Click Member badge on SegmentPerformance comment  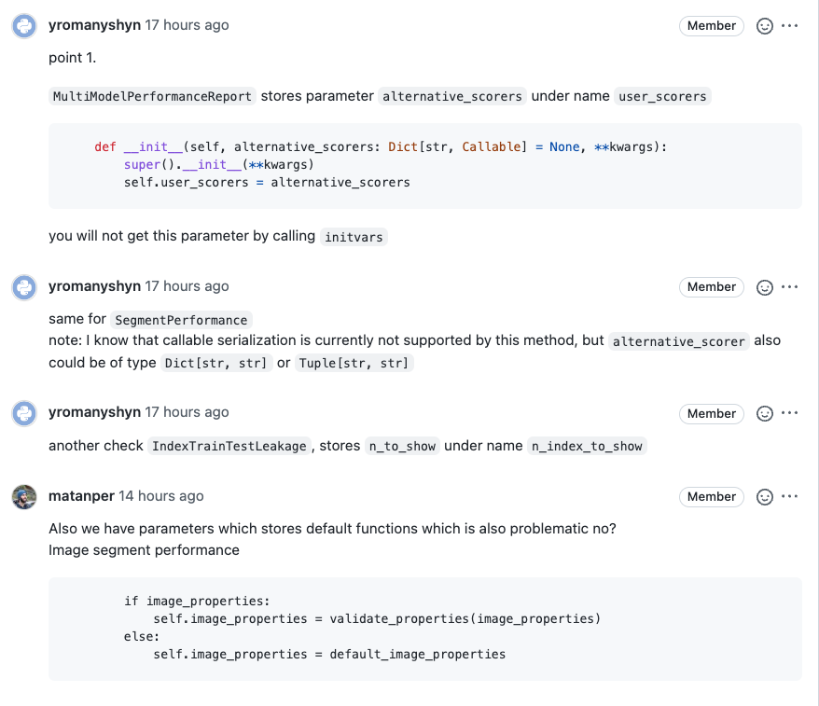[x=712, y=286]
